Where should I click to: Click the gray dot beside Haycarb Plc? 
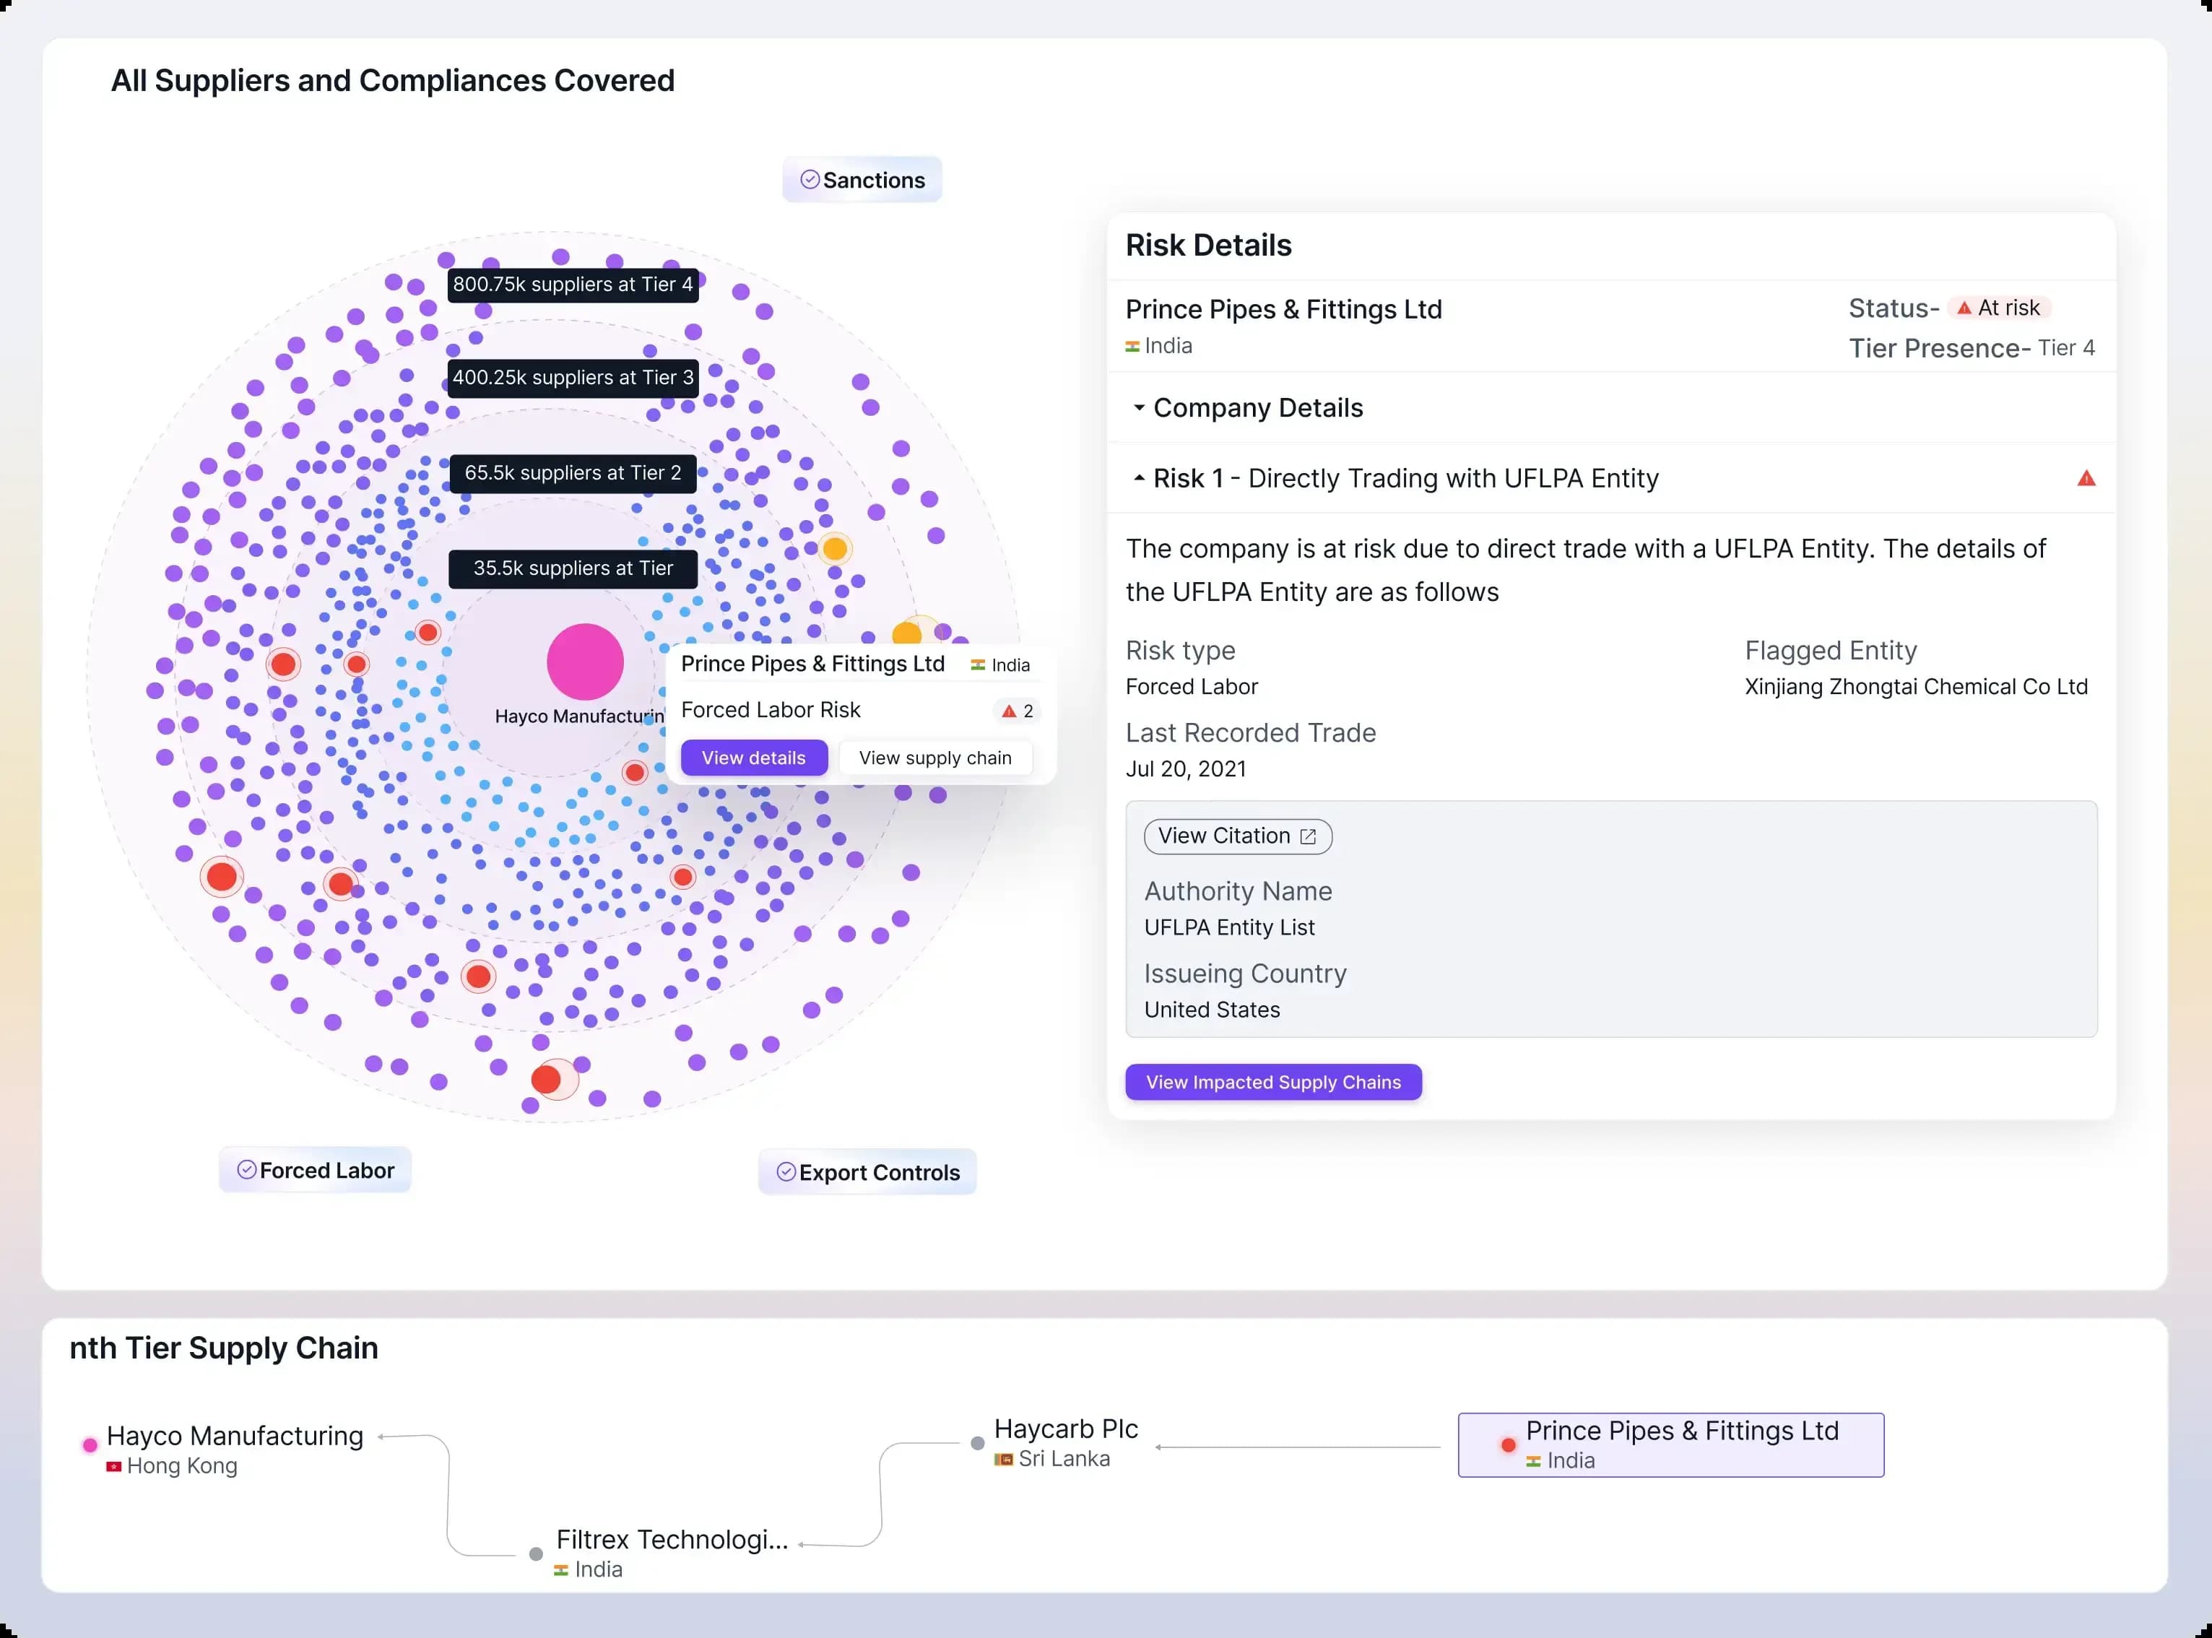pos(978,1443)
